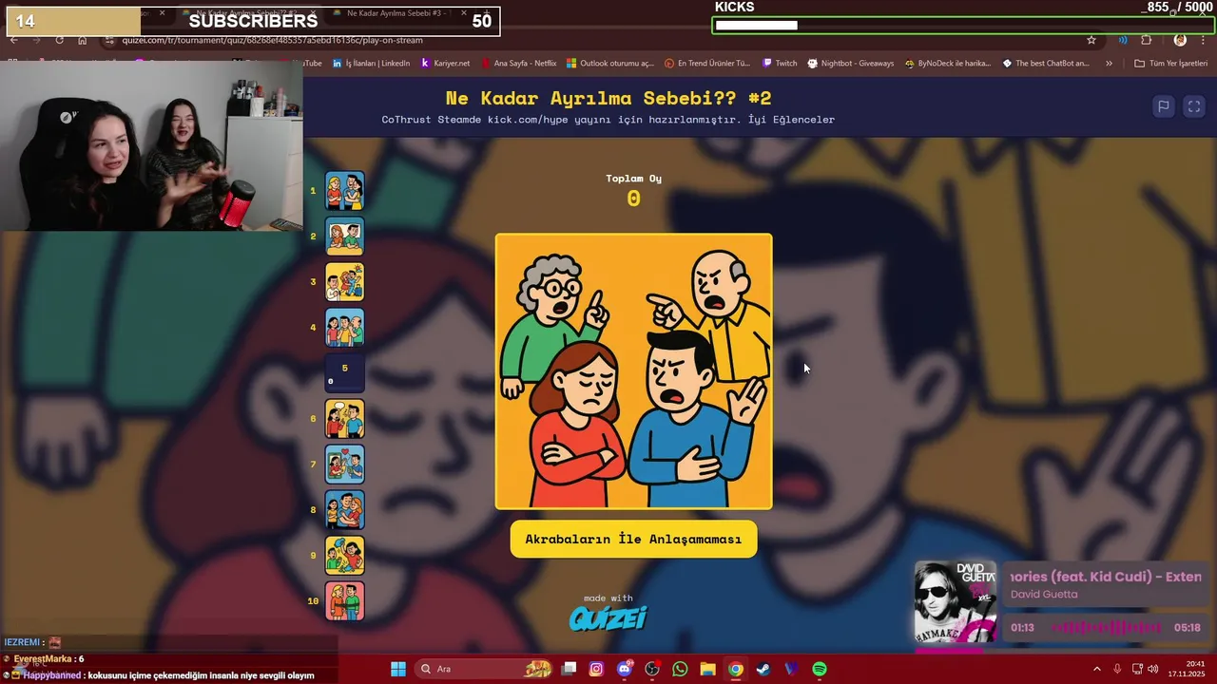Open Task View on the taskbar

[x=569, y=669]
